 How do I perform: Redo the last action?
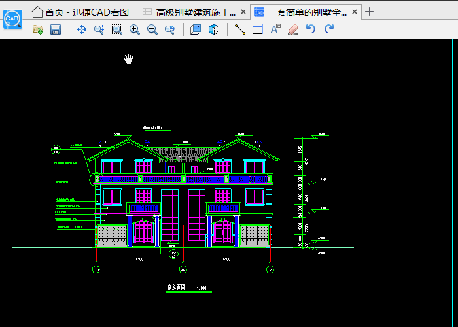(329, 29)
